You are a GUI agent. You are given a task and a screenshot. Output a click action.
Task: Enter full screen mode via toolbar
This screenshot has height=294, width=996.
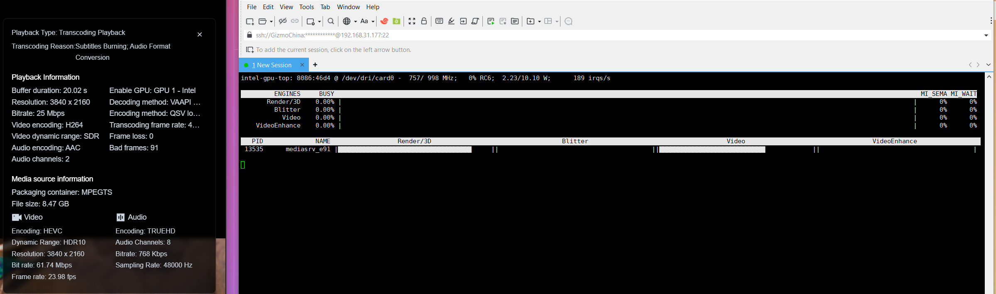click(x=412, y=21)
